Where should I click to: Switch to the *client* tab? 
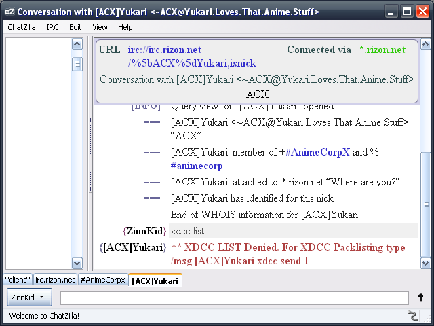coord(17,280)
